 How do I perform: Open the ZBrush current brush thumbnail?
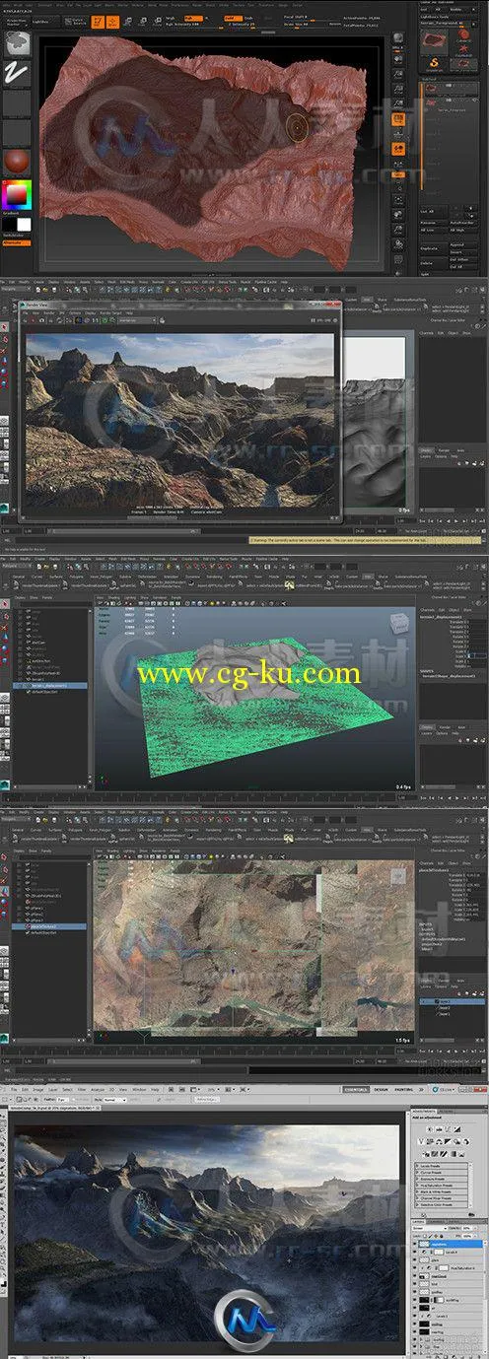pos(16,42)
